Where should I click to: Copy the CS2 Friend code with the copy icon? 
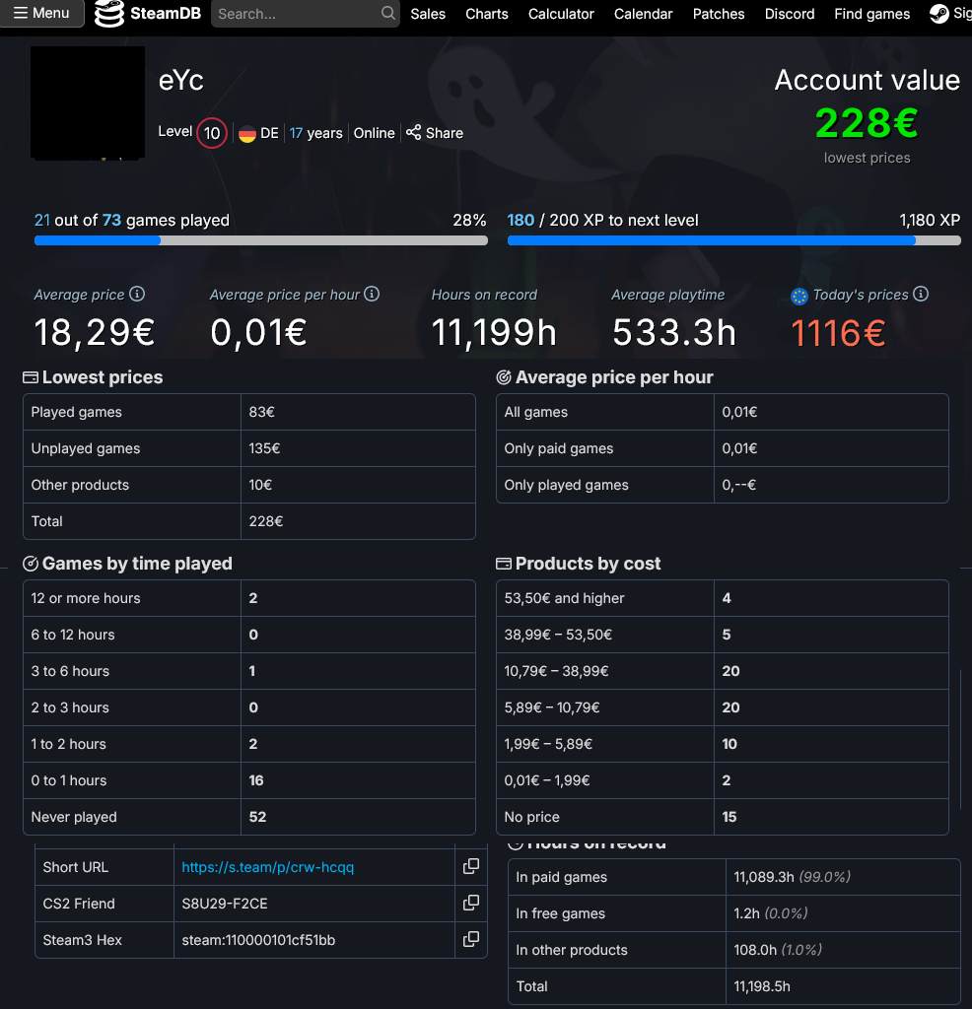coord(470,903)
